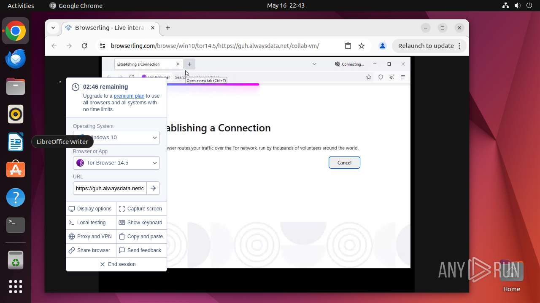The height and width of the screenshot is (303, 540).
Task: Click the time remaining clock icon
Action: [x=76, y=87]
